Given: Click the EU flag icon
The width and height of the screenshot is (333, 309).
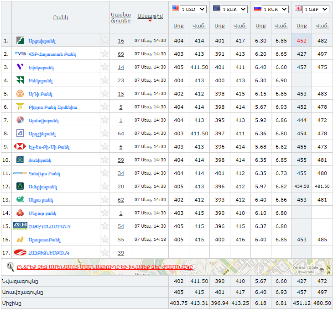Looking at the screenshot, I should pos(216,8).
